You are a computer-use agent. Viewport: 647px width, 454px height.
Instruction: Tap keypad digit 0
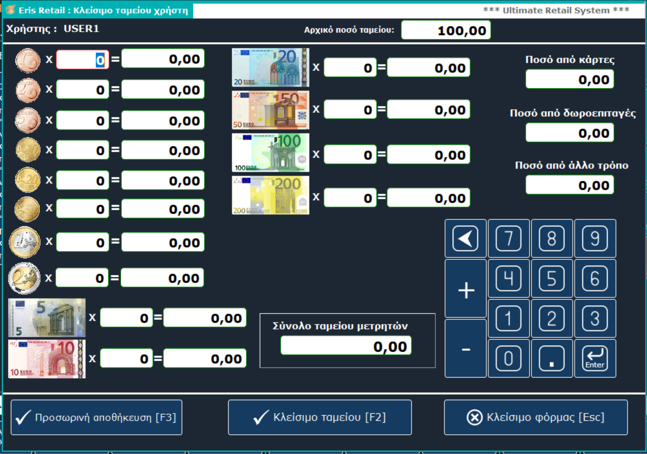point(509,358)
